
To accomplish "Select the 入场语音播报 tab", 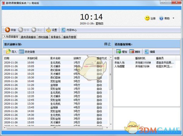I will [x=11, y=37].
